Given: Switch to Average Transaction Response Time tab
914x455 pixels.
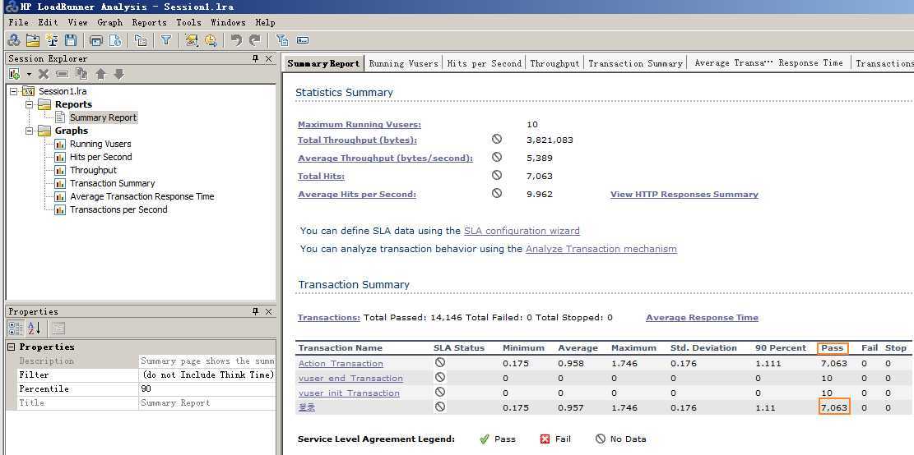Looking at the screenshot, I should [768, 63].
